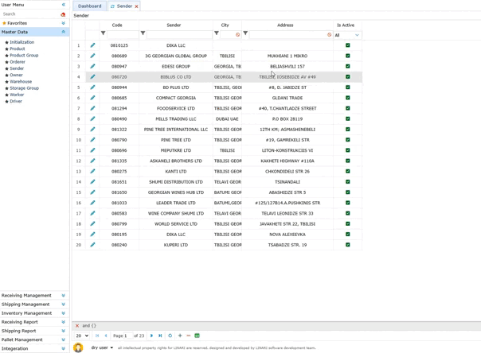The height and width of the screenshot is (353, 481).
Task: Open the Is Active 'All' filter dropdown
Action: coord(347,35)
